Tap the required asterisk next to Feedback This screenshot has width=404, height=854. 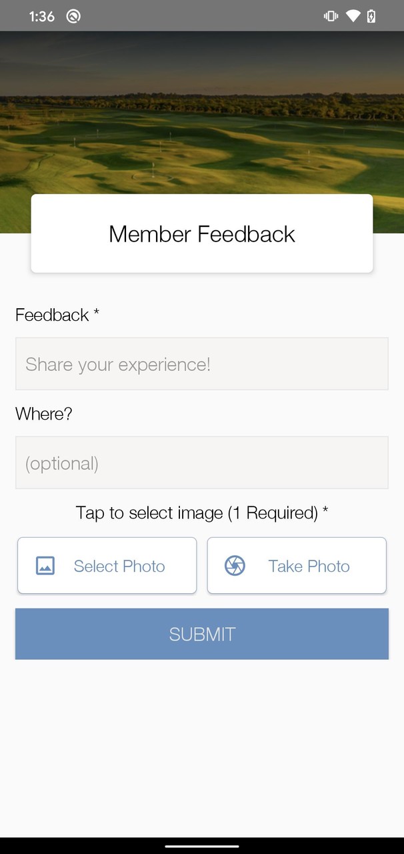[x=96, y=314]
